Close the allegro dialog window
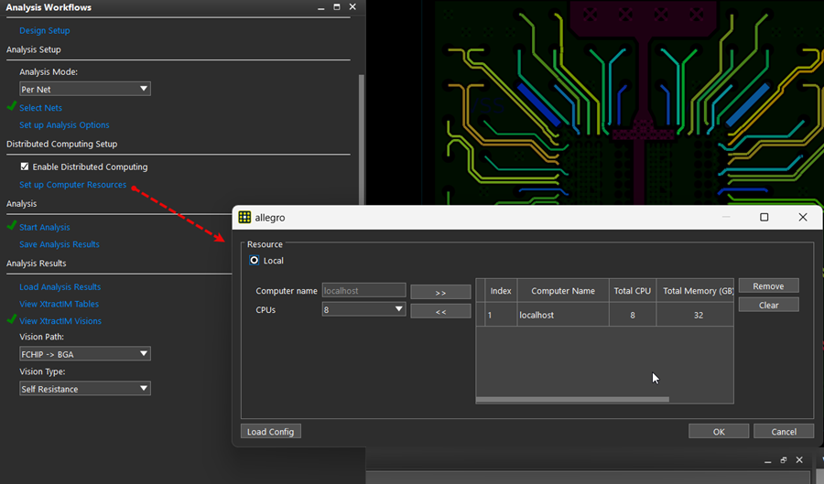824x484 pixels. tap(803, 218)
